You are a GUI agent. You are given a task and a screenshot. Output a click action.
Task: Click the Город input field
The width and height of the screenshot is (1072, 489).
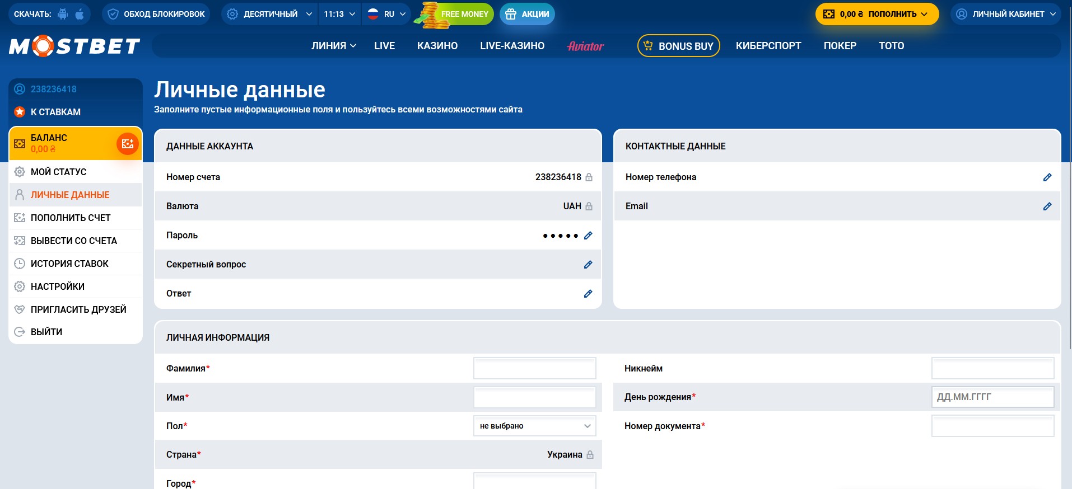click(535, 481)
